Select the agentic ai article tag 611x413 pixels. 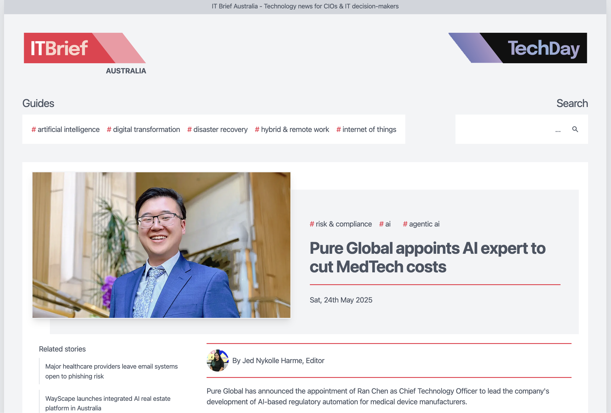(x=421, y=224)
